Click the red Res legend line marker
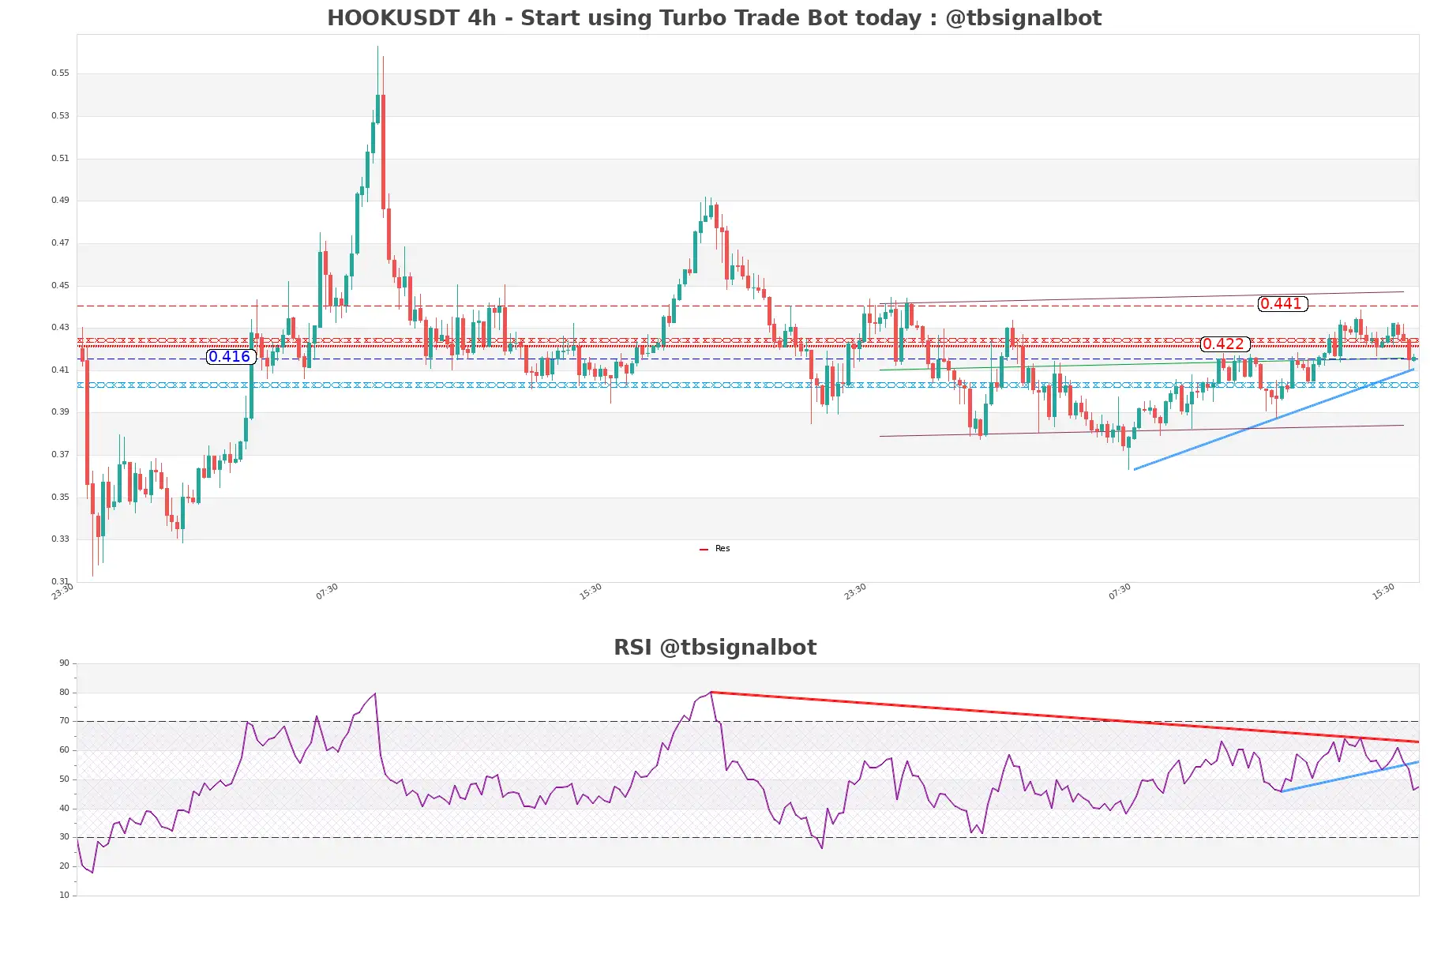The height and width of the screenshot is (954, 1430). click(704, 549)
